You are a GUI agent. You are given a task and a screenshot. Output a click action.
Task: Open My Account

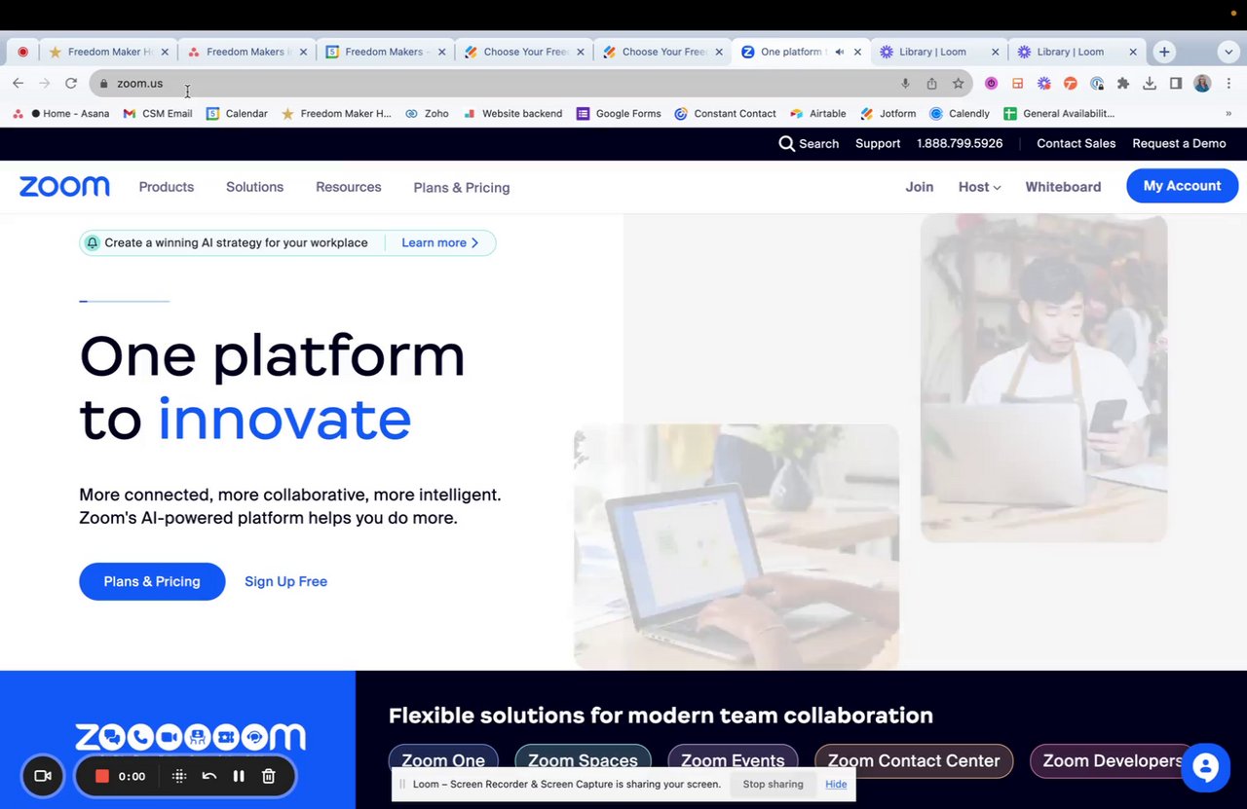1182,186
